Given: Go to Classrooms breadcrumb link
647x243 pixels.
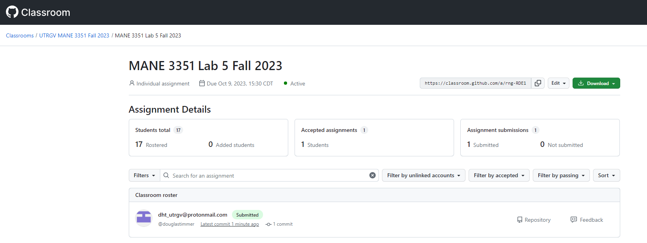Looking at the screenshot, I should coord(20,35).
